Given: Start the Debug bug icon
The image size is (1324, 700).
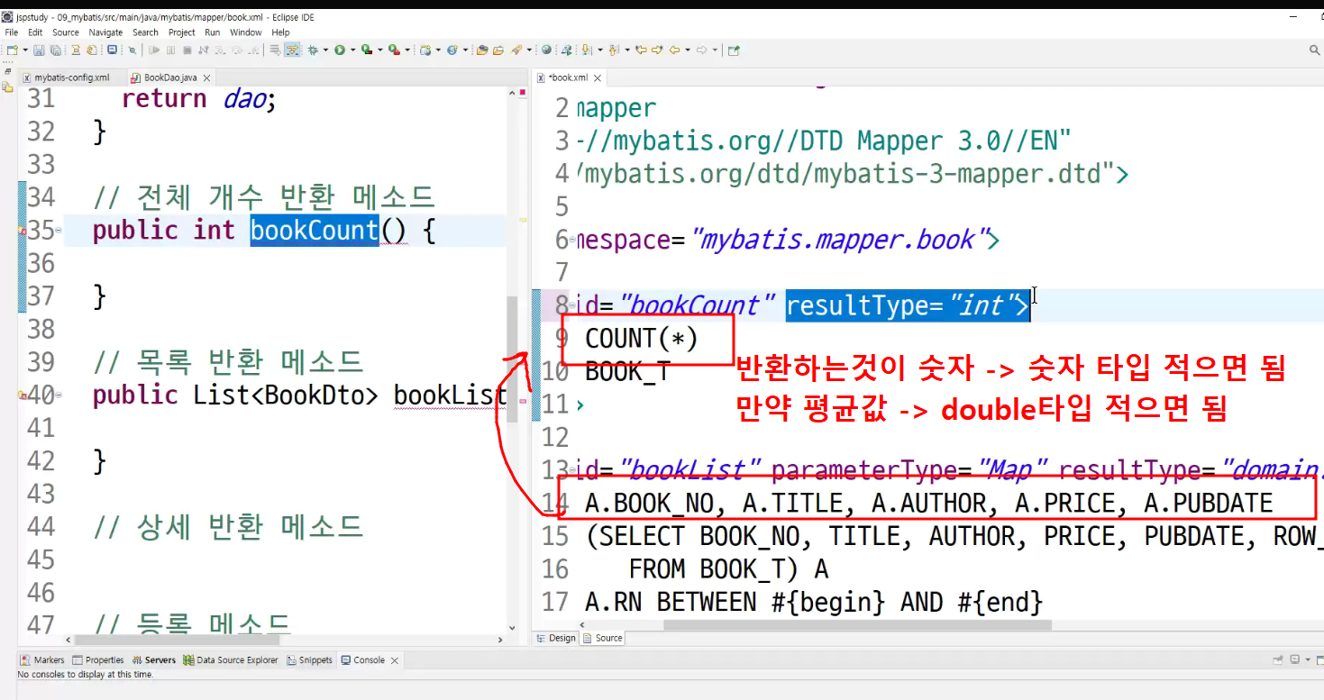Looking at the screenshot, I should (x=313, y=50).
